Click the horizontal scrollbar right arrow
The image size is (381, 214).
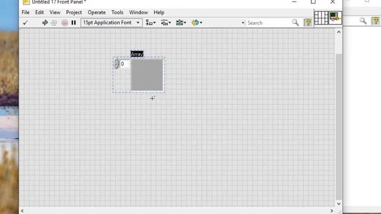332,211
